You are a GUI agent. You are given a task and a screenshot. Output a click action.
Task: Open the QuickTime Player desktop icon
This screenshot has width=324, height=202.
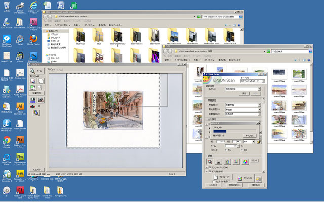[7, 159]
